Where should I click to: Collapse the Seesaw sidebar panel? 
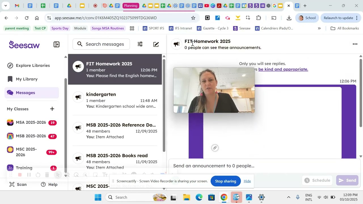56,44
